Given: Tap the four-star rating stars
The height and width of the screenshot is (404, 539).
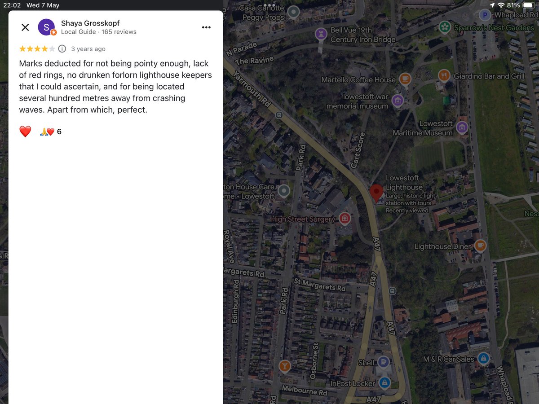Looking at the screenshot, I should click(x=37, y=49).
